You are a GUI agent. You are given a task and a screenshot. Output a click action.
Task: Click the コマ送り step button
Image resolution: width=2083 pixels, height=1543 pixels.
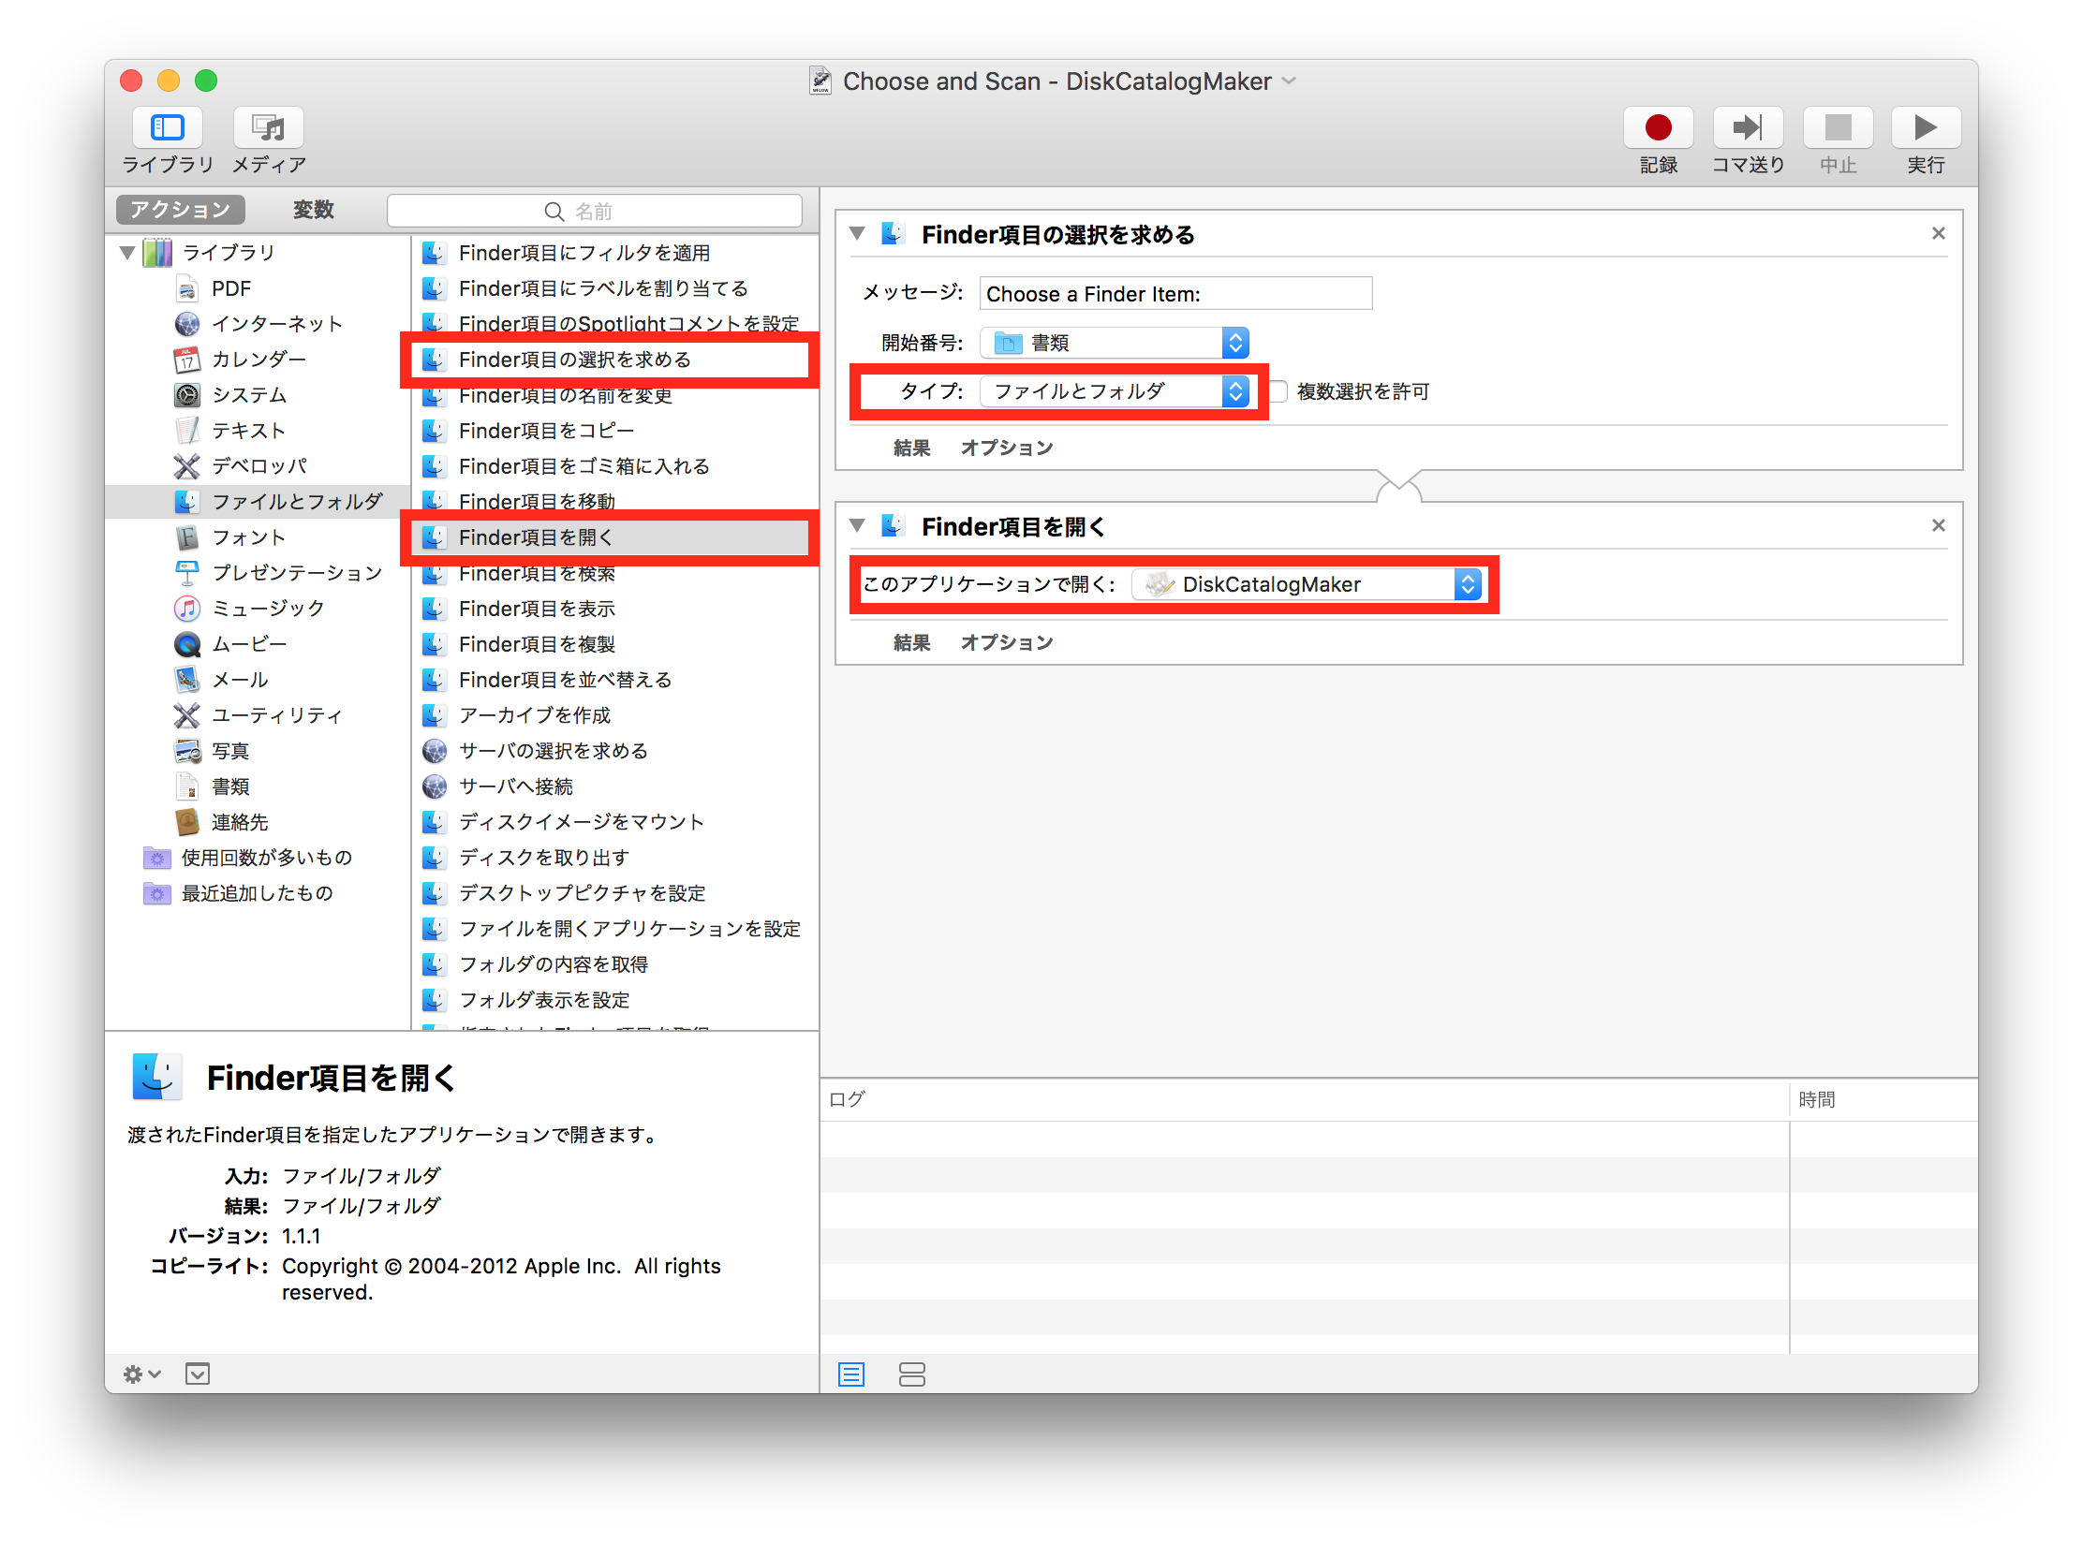1748,128
